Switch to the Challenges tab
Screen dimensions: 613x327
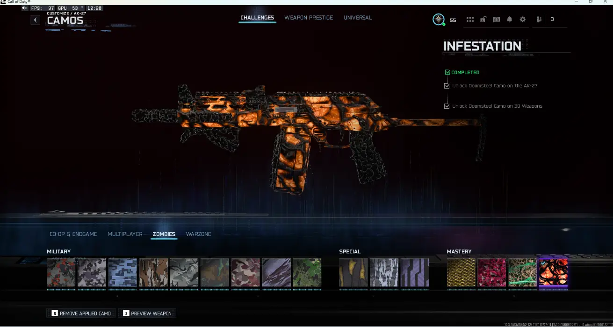coord(257,18)
